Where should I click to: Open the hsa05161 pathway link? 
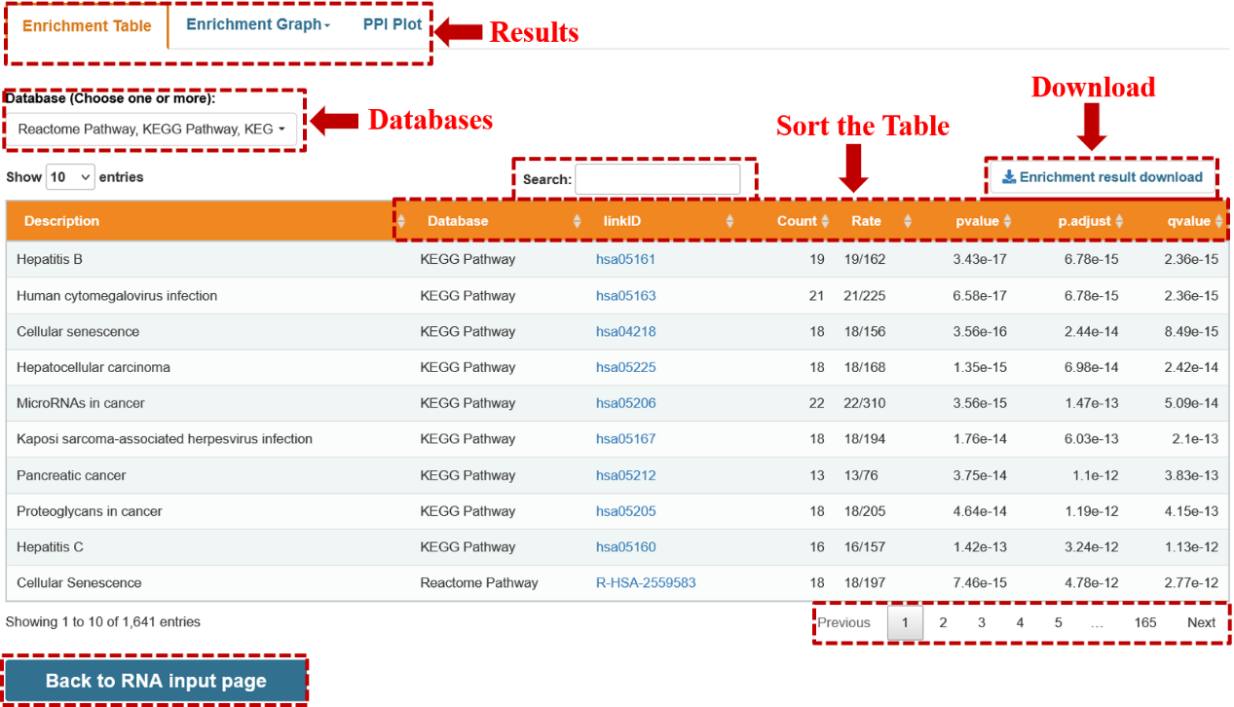coord(625,259)
